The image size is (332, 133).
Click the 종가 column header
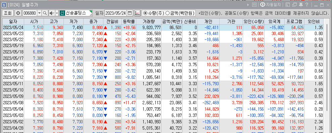coord(93,21)
